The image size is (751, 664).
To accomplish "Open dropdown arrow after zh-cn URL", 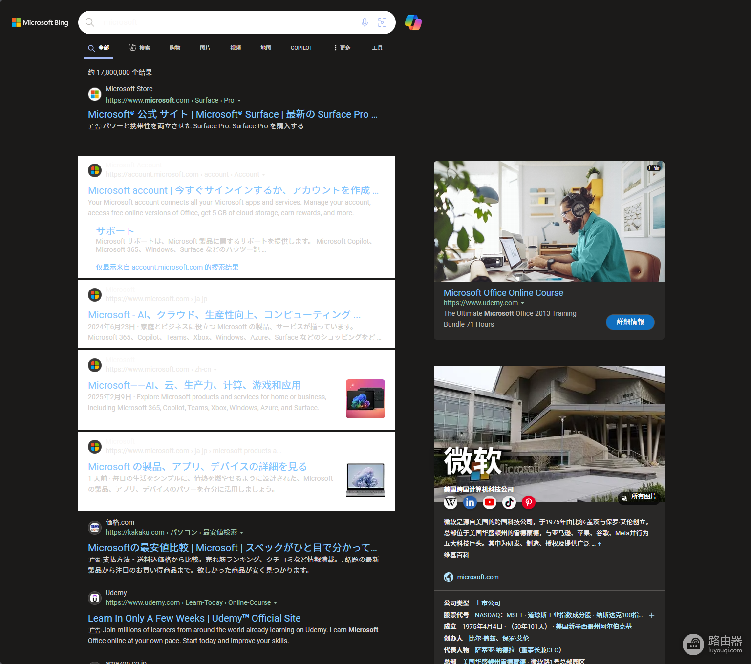I will tap(215, 370).
